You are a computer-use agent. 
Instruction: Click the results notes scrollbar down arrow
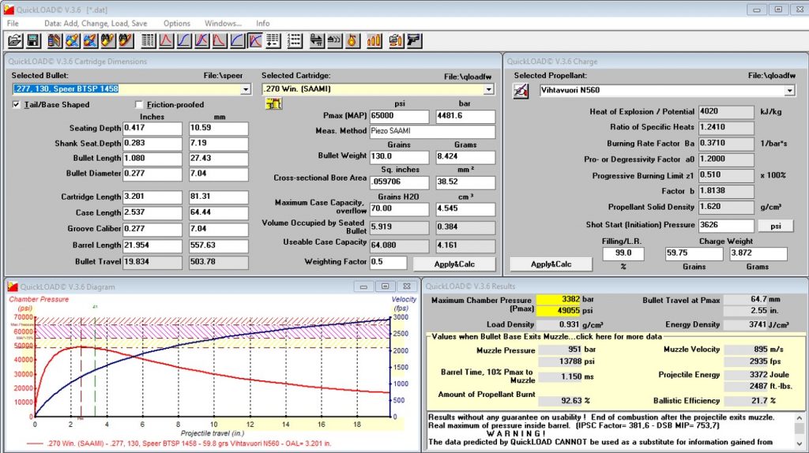[800, 444]
